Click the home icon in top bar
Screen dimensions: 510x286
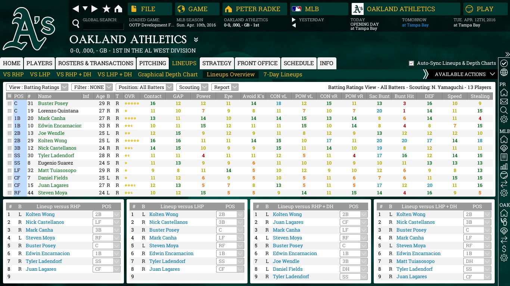click(118, 9)
